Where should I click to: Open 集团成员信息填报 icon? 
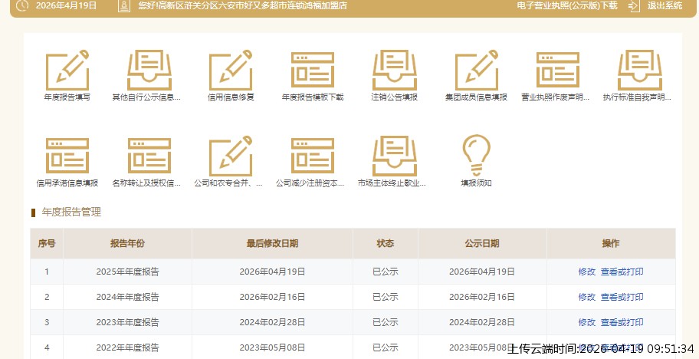click(476, 71)
